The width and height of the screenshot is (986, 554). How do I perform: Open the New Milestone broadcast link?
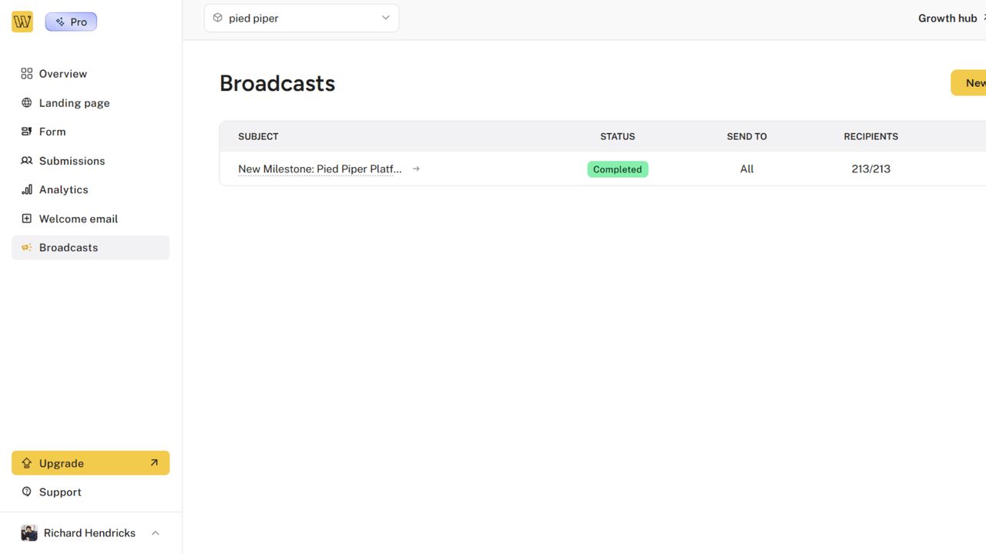[320, 169]
